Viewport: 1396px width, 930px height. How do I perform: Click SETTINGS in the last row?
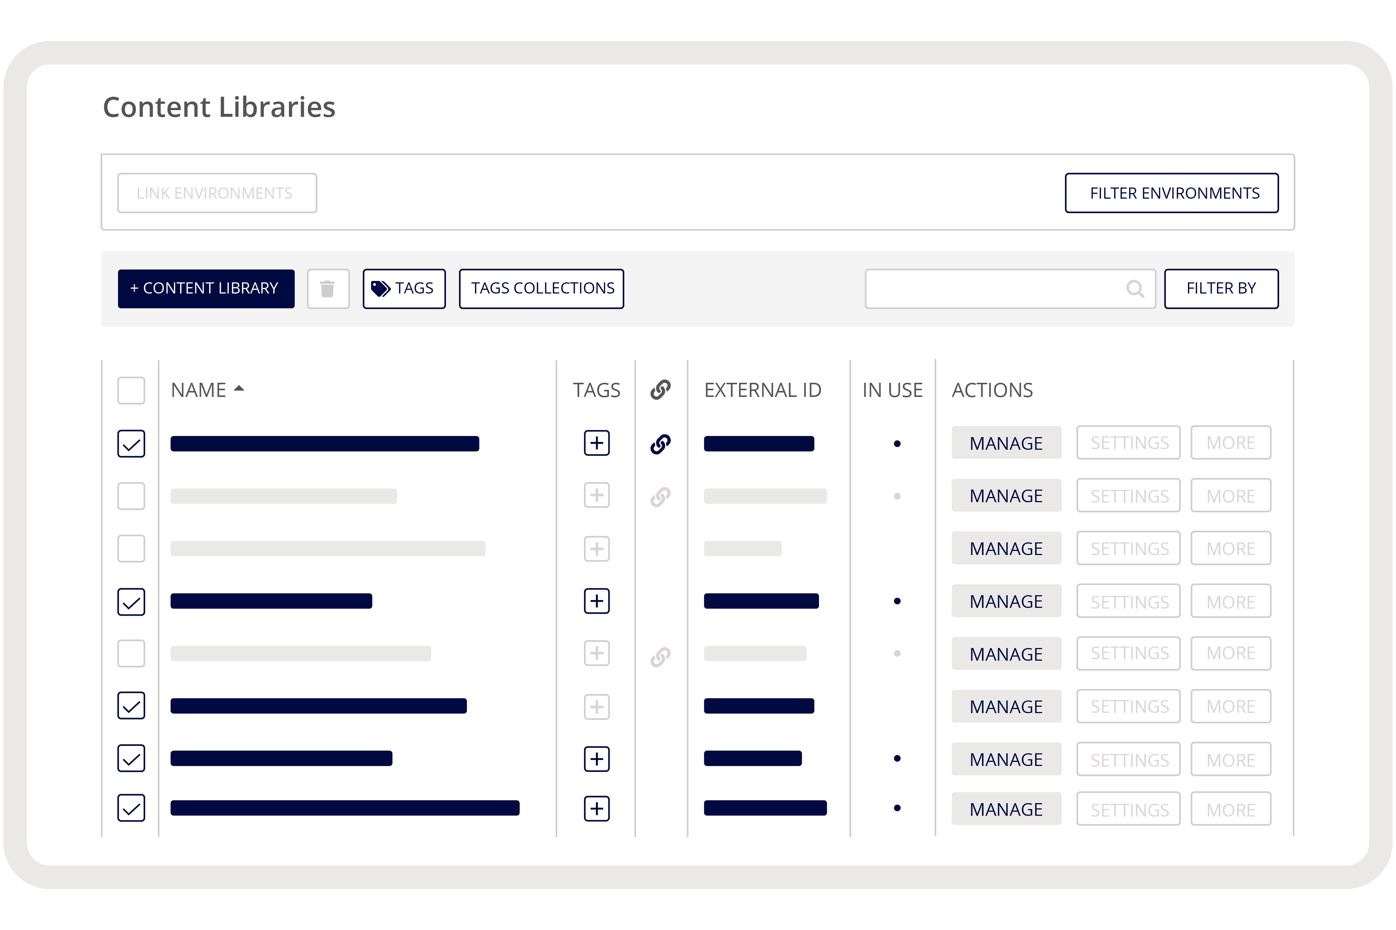click(1128, 809)
